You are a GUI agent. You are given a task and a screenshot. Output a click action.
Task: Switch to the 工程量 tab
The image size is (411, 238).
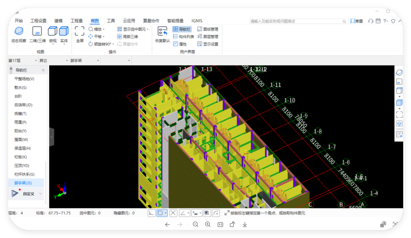(x=76, y=21)
